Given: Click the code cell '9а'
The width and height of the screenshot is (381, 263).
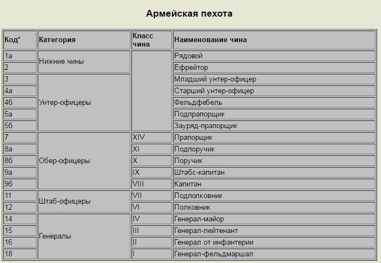Looking at the screenshot, I should click(x=20, y=173).
